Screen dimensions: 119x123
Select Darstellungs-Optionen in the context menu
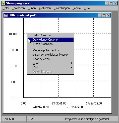[x=50, y=40]
